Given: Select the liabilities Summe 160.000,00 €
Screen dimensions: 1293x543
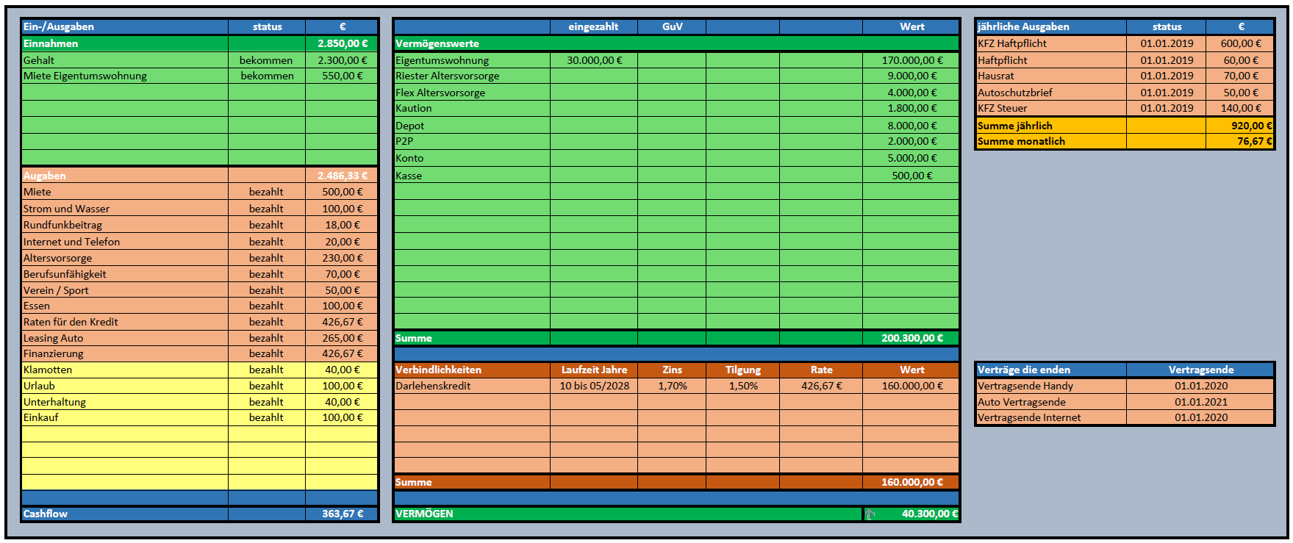Looking at the screenshot, I should pyautogui.click(x=911, y=482).
